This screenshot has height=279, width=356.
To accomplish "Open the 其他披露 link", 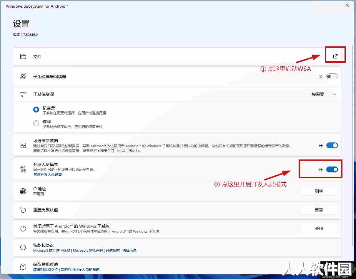I will (x=113, y=251).
